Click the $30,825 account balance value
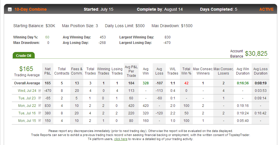Screen dimensions: 279x145 pos(256,53)
